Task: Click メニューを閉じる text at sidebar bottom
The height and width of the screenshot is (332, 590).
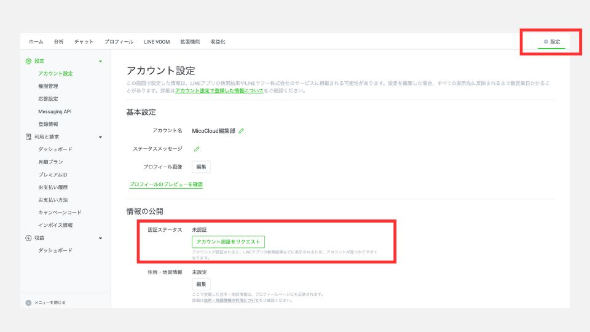Action: [x=50, y=302]
